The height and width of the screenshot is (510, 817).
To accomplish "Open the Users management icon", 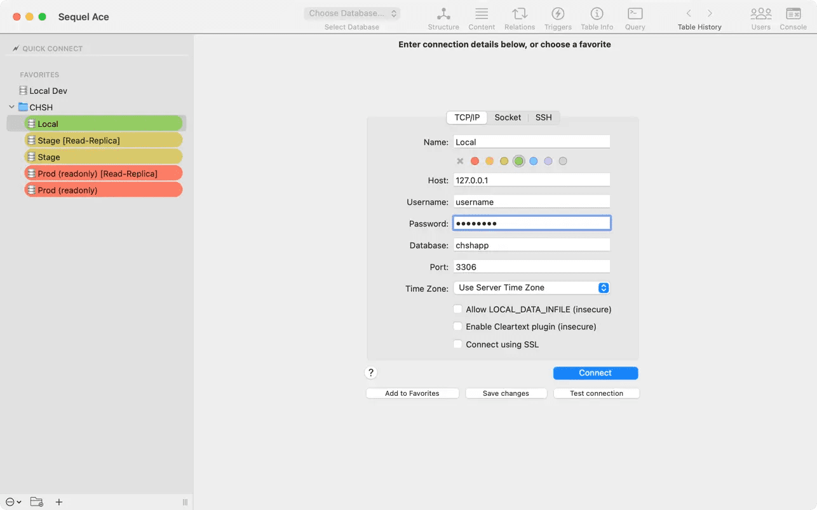I will click(760, 14).
